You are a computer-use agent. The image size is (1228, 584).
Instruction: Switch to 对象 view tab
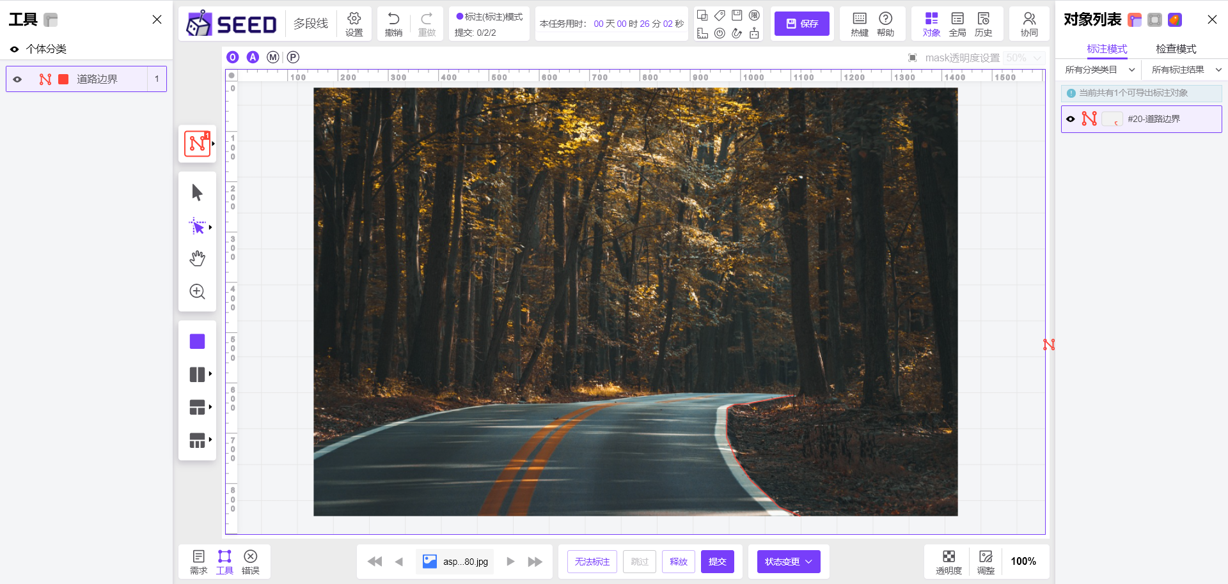point(931,24)
